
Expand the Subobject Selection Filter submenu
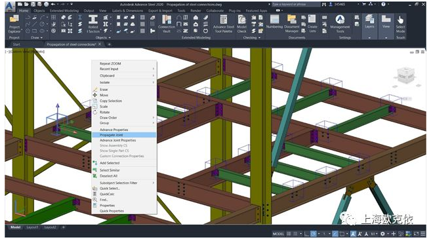124,183
